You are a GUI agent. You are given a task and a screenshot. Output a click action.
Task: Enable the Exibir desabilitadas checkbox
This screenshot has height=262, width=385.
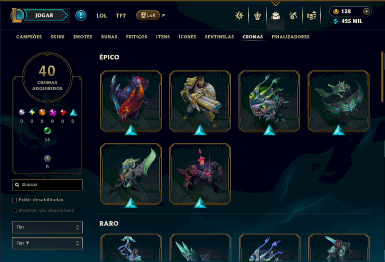14,200
